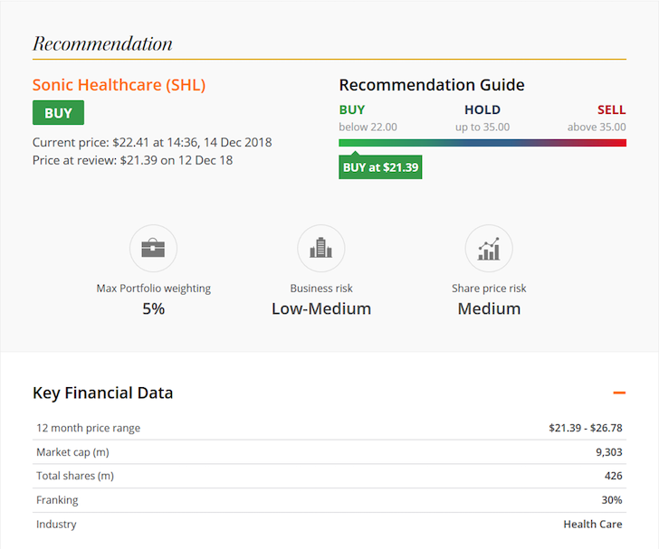
Task: Click the Price at review line
Action: tap(132, 160)
